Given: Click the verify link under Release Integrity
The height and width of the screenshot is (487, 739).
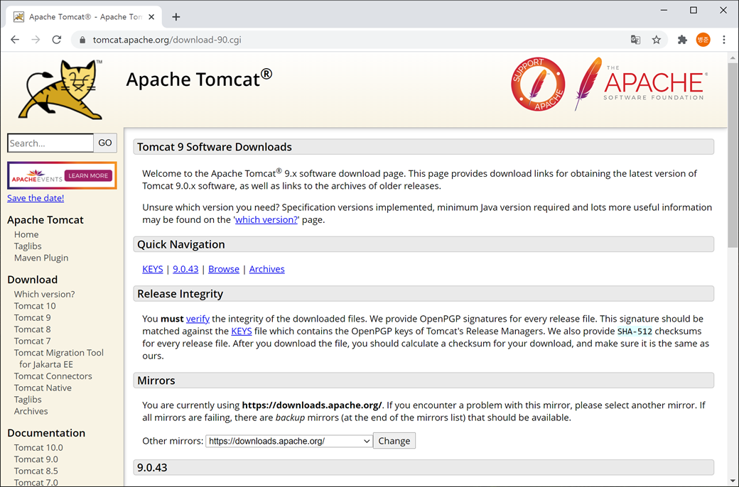Looking at the screenshot, I should tap(198, 319).
